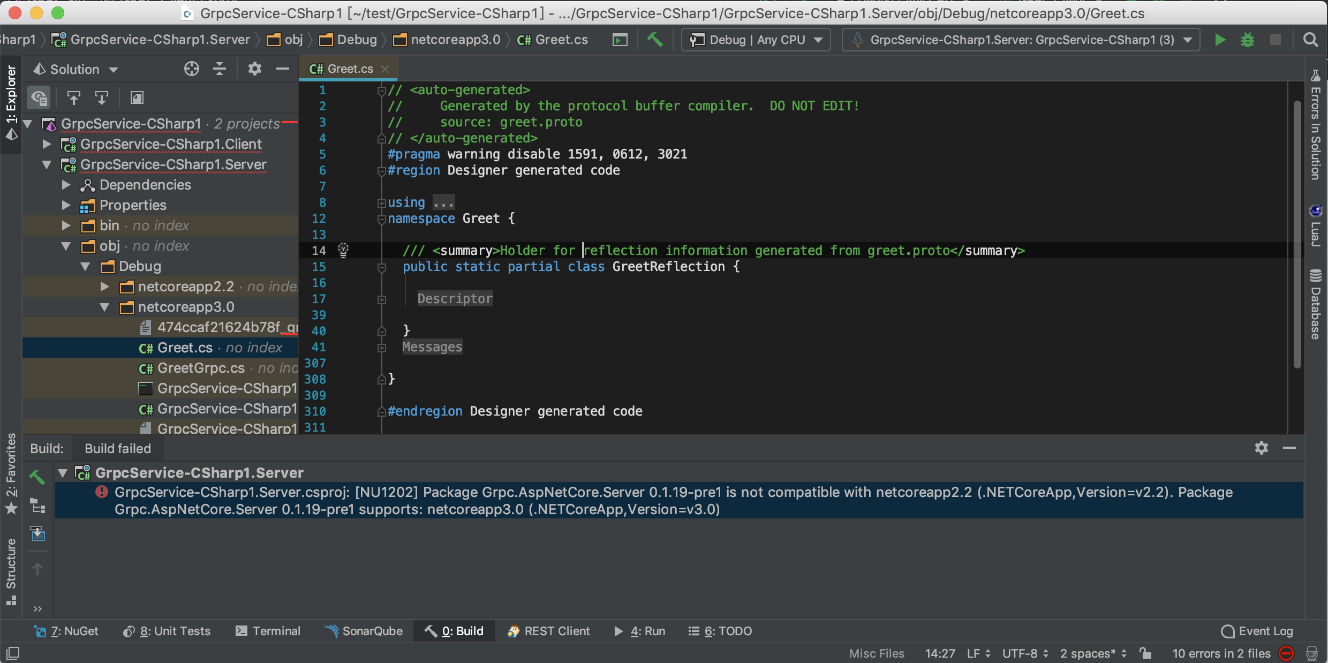Viewport: 1328px width, 663px height.
Task: Expand the bin folder
Action: click(x=66, y=225)
